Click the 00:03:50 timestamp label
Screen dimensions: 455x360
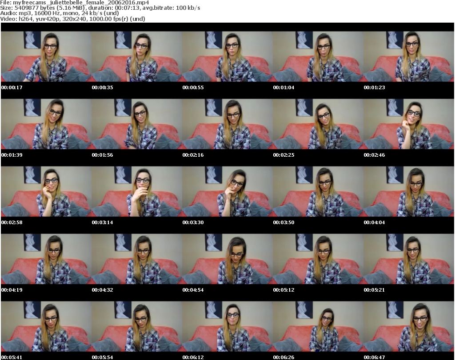coord(283,222)
